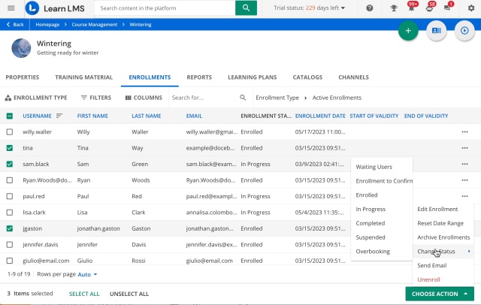Switch to the Training Material tab
Screen dimensions: 481x305
(x=83, y=77)
